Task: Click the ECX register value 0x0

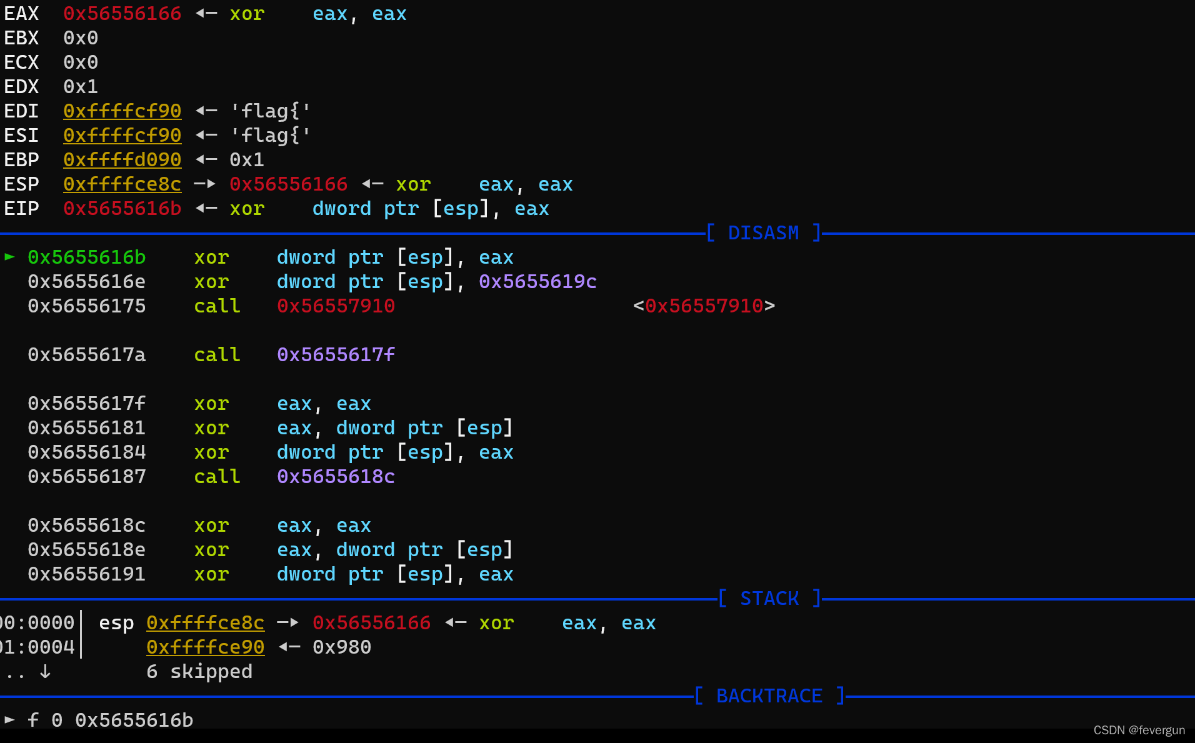Action: (x=81, y=62)
